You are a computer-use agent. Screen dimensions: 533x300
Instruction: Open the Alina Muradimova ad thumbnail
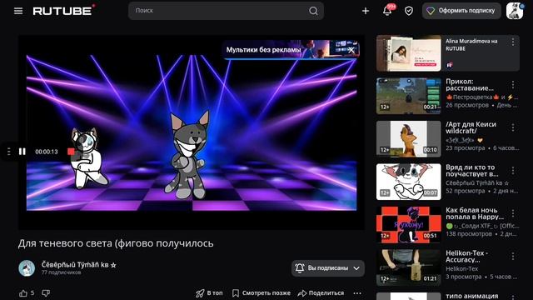[x=409, y=53]
